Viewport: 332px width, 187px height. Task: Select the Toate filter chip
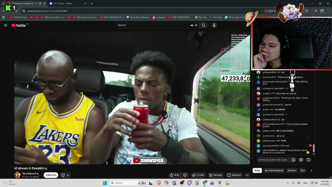pos(257,171)
